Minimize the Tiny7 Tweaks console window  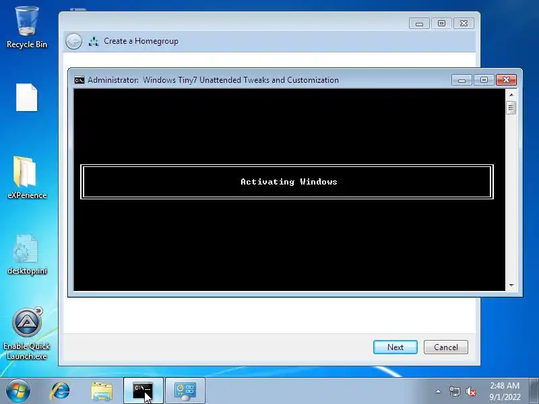tap(462, 80)
